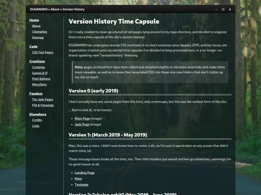Open the Fandom section link

click(36, 94)
